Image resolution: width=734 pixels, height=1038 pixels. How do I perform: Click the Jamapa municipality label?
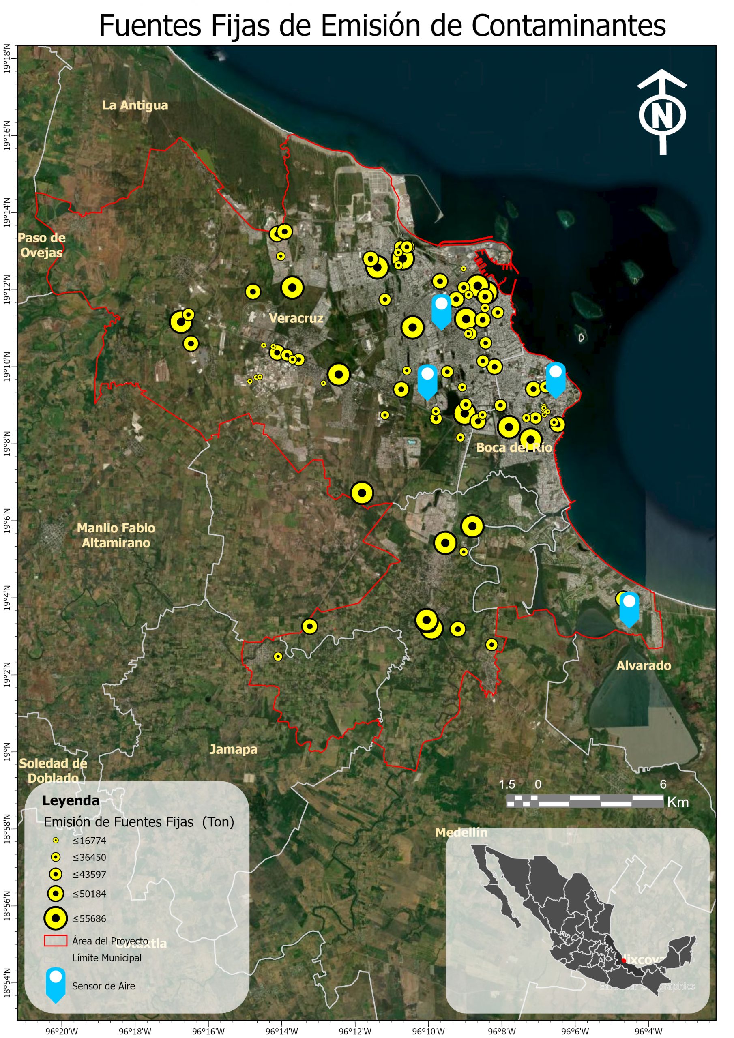[x=233, y=750]
